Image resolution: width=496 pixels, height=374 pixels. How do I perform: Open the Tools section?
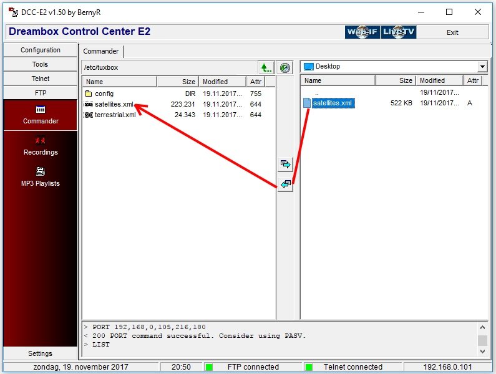(x=40, y=64)
